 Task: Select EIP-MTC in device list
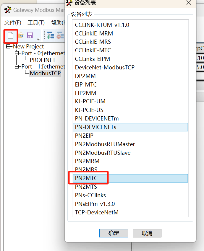click(x=130, y=84)
